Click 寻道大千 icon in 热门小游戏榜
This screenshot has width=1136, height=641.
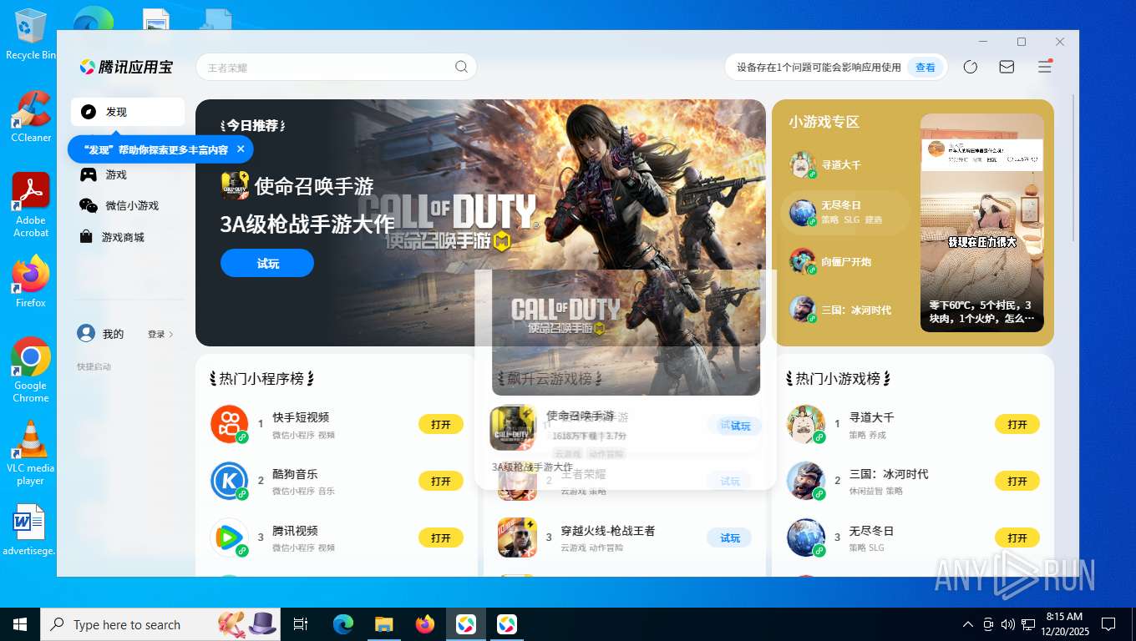[805, 424]
